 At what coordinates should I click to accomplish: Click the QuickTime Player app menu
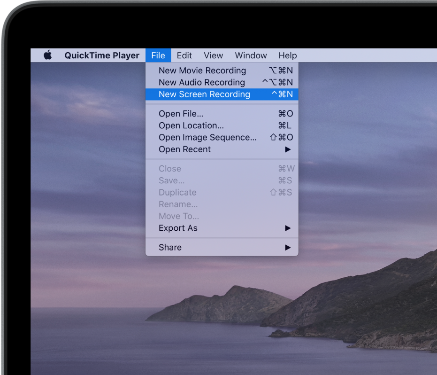[x=102, y=55]
